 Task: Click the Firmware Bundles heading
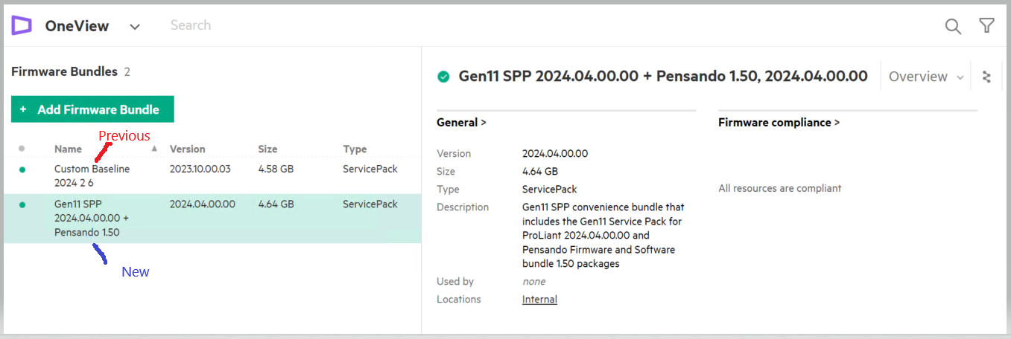pyautogui.click(x=64, y=72)
